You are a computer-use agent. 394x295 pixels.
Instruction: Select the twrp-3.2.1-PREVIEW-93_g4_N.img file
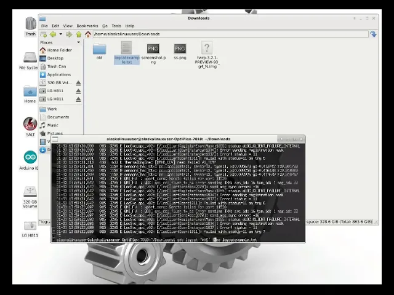207,55
